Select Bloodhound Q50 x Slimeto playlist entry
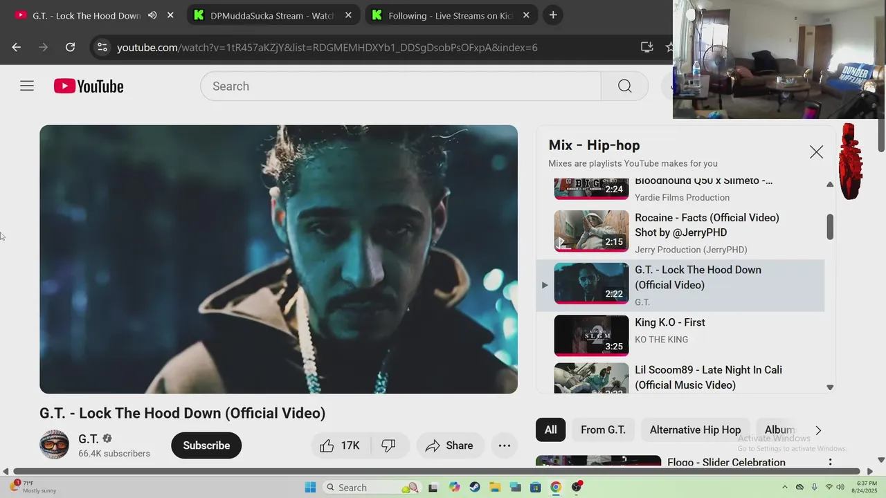The height and width of the screenshot is (498, 886). pos(680,189)
